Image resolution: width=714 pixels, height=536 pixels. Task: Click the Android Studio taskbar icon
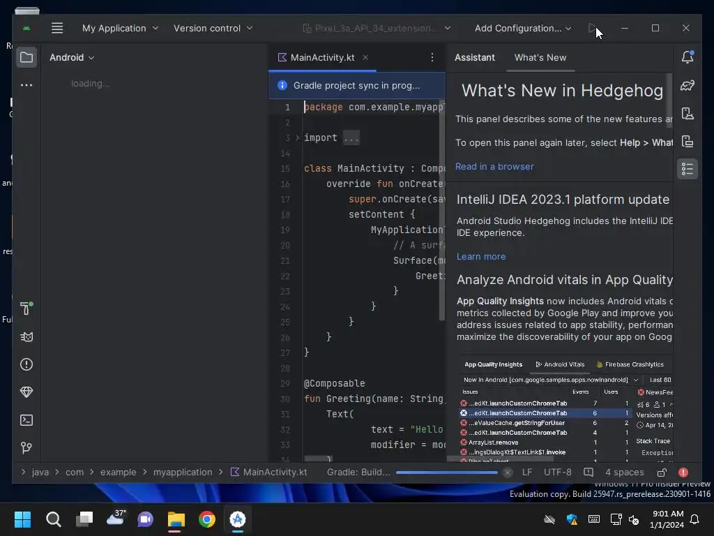tap(237, 519)
